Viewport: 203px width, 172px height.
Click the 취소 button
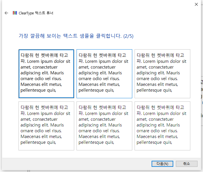pos(187,164)
